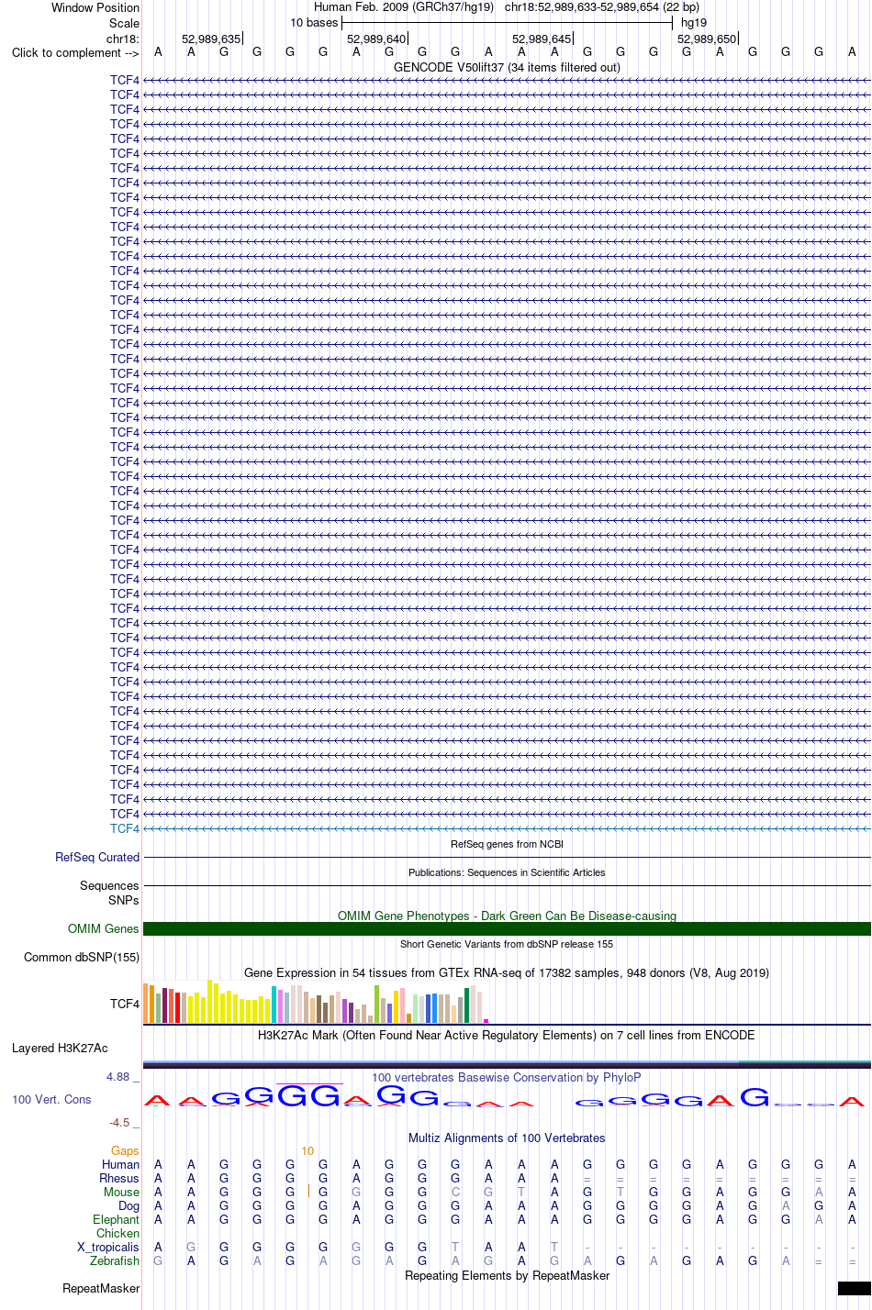This screenshot has width=872, height=1310.
Task: Click the orange Gaps label
Action: point(125,1151)
